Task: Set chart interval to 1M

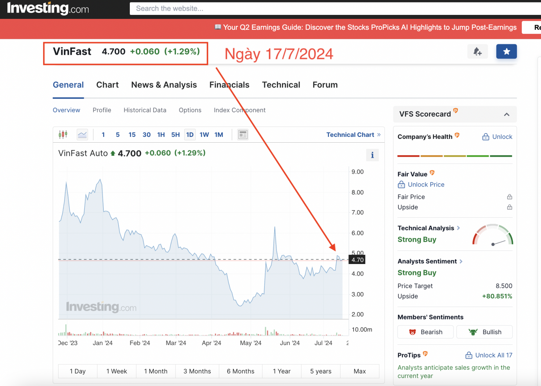Action: [219, 135]
